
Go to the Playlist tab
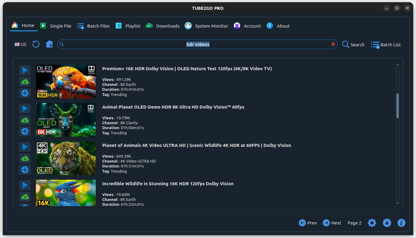coord(128,26)
